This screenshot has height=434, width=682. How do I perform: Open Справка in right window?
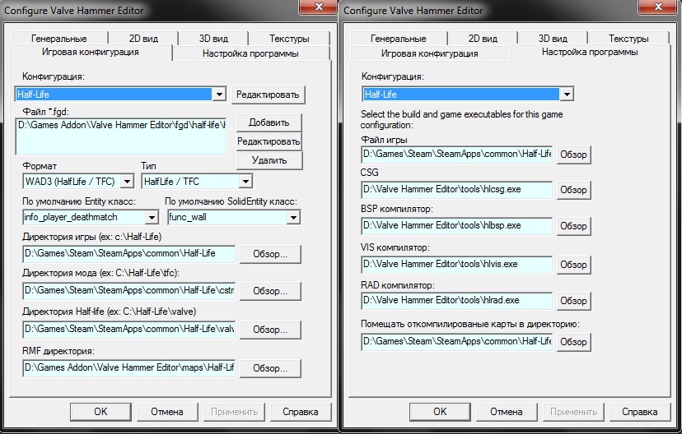pyautogui.click(x=640, y=412)
